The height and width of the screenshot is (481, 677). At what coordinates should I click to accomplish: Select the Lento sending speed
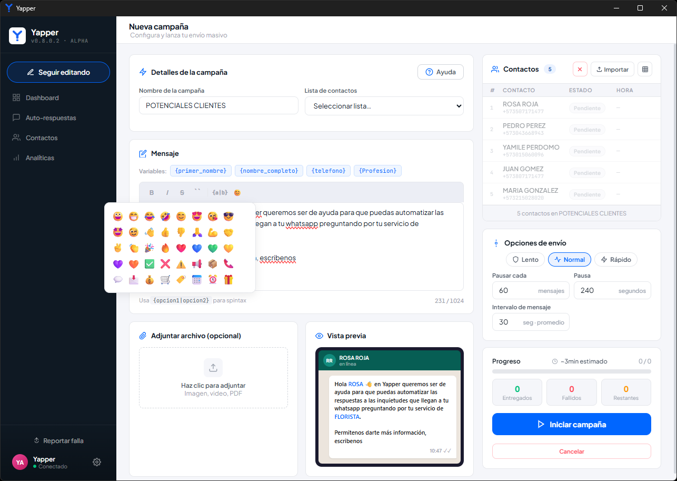click(x=525, y=259)
